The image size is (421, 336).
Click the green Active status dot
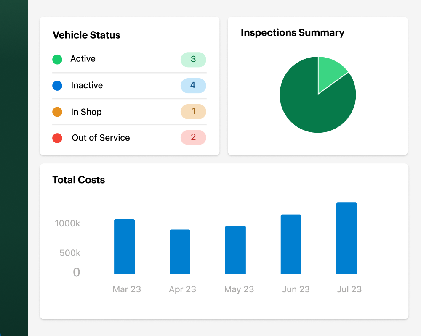(57, 60)
